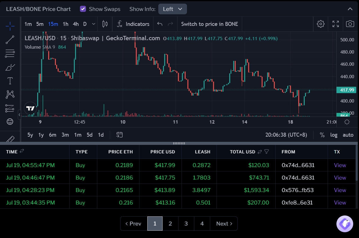
Task: Select the Text annotation tool
Action: point(10,81)
